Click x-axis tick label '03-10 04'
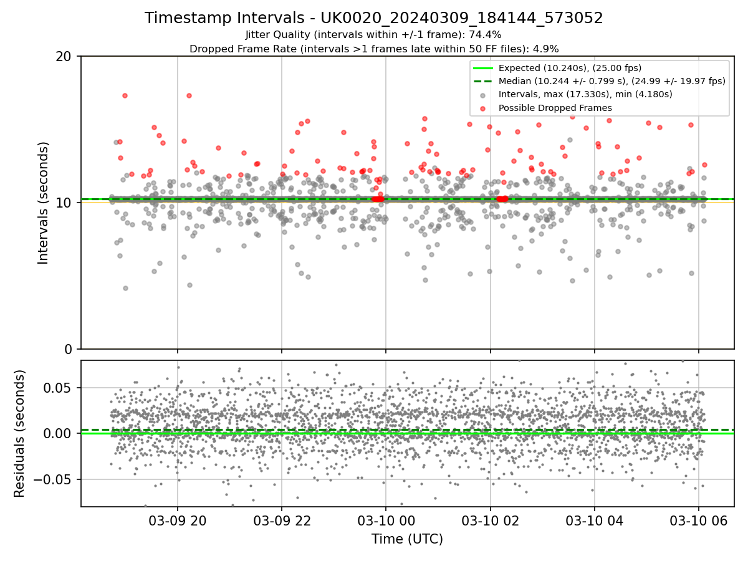The height and width of the screenshot is (561, 748). tap(594, 520)
